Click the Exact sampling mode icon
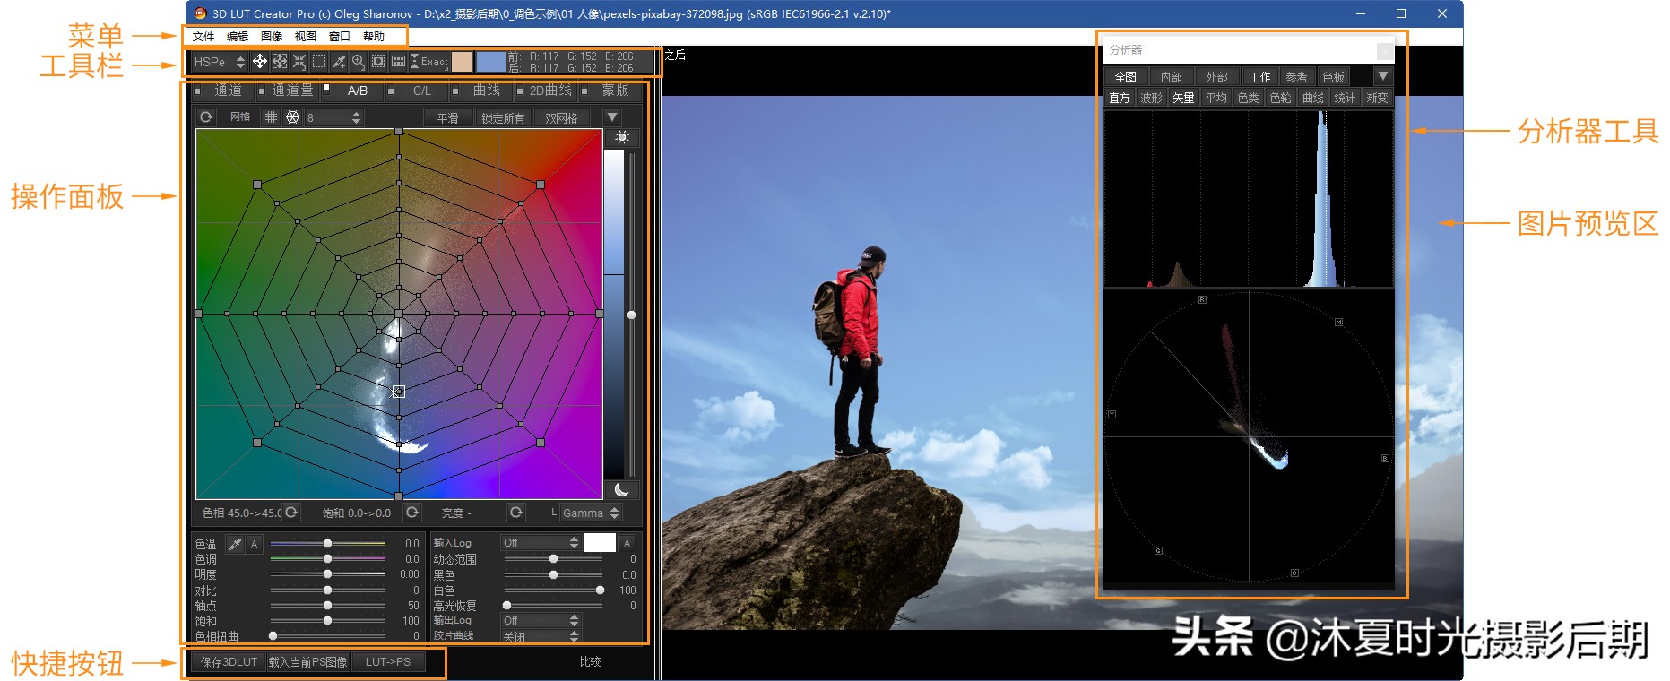Screen dimensions: 1670x681 (x=429, y=61)
